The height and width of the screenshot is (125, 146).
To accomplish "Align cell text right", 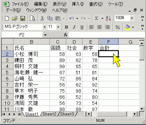I will pyautogui.click(x=107, y=27).
